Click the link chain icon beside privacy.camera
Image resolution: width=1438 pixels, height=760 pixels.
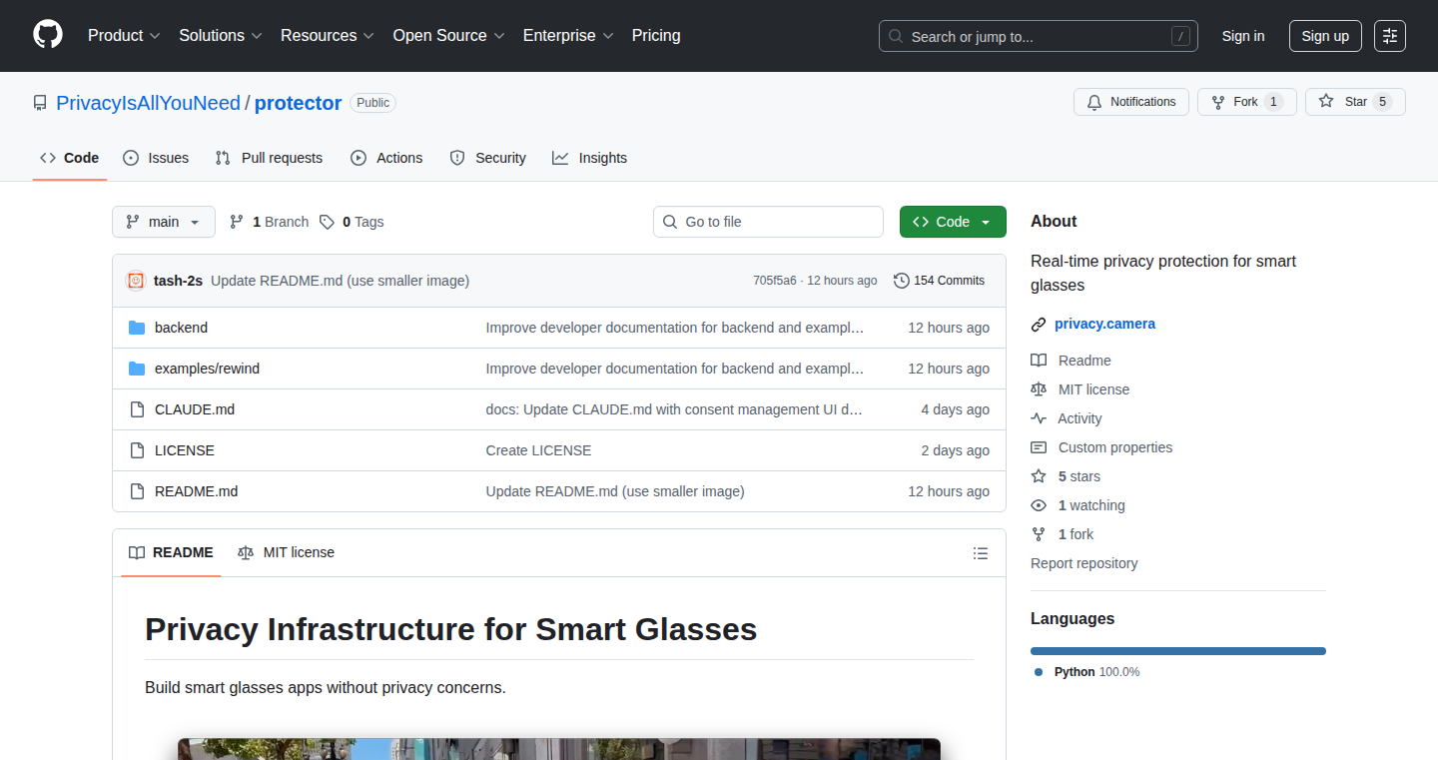pos(1039,325)
